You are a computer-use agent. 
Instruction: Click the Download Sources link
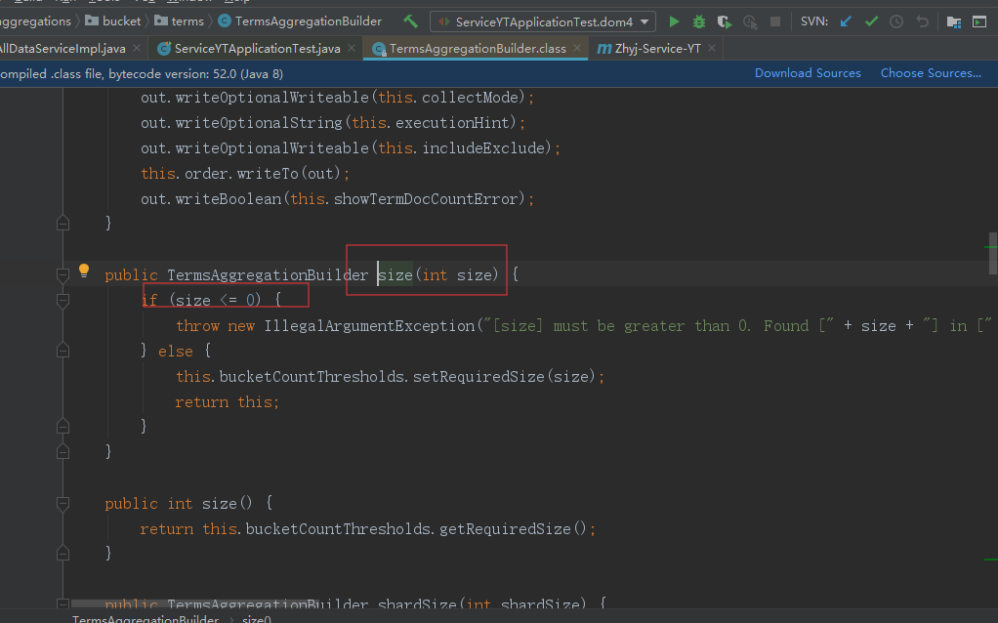coord(808,73)
